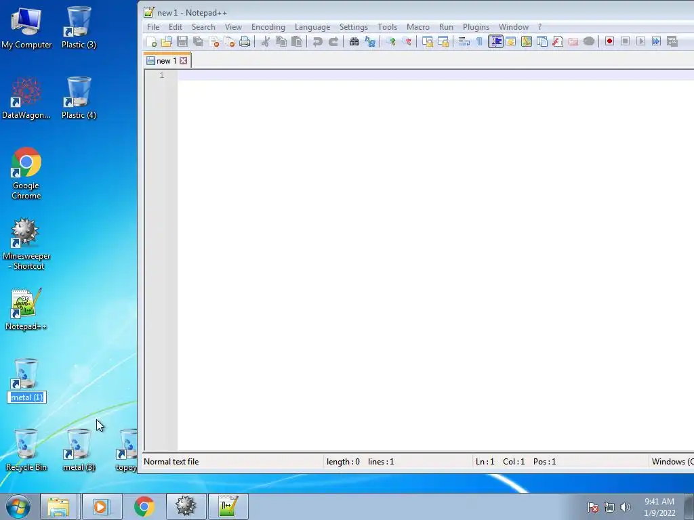Click the Open file toolbar icon
Image resolution: width=694 pixels, height=520 pixels.
click(x=167, y=41)
